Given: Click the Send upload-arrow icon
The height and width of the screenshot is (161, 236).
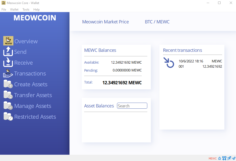Looking at the screenshot, I should pyautogui.click(x=8, y=51).
